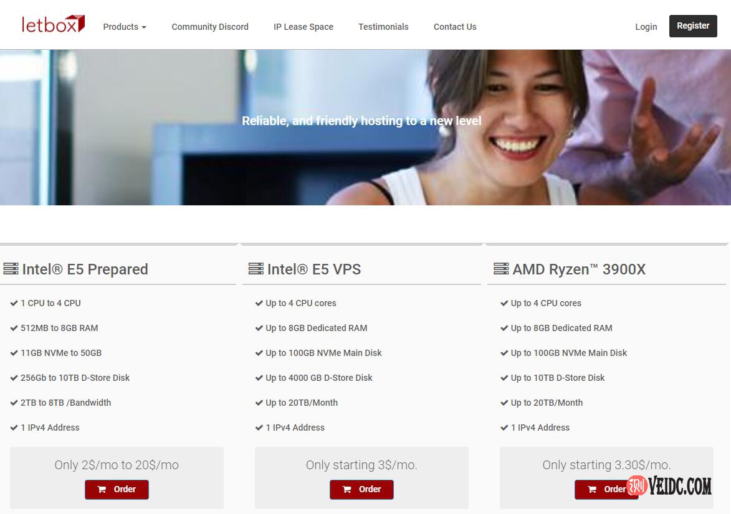Image resolution: width=731 pixels, height=514 pixels.
Task: Click the Login link
Action: tap(646, 27)
